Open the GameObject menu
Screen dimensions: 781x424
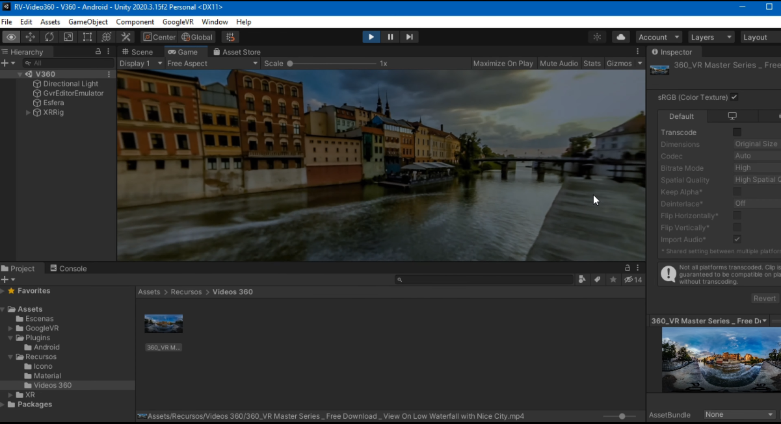[88, 21]
